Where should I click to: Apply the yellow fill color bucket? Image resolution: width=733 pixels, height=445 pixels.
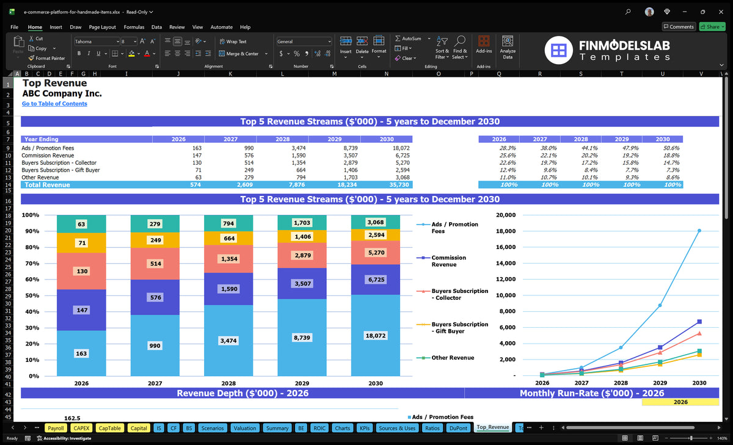[131, 54]
